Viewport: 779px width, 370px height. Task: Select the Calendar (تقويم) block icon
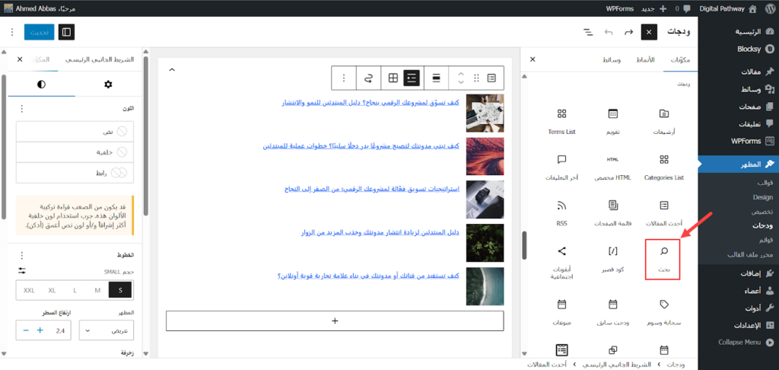(x=612, y=120)
